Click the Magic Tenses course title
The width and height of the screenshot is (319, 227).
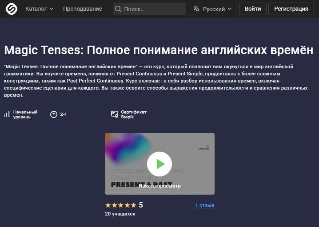click(159, 50)
